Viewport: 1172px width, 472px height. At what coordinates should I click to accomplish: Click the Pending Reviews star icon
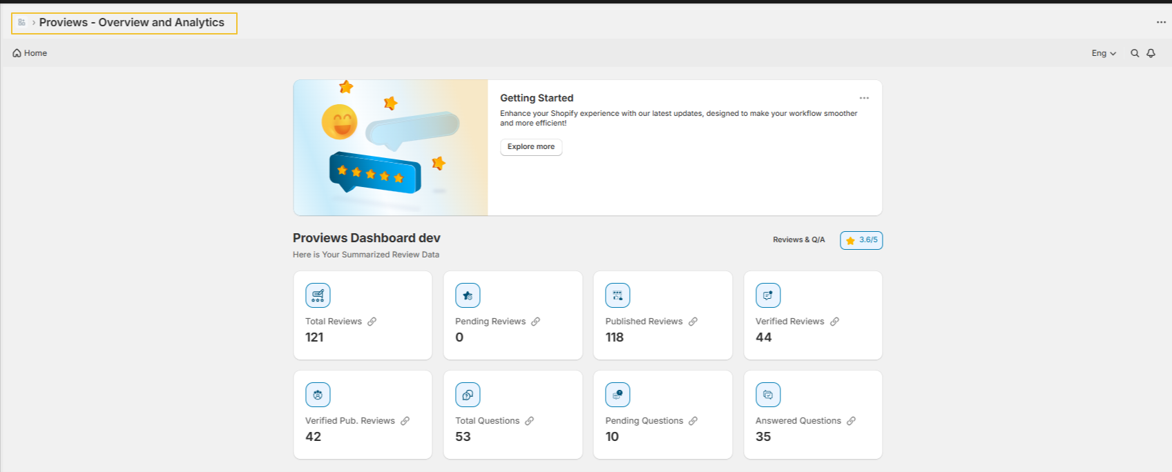(468, 295)
